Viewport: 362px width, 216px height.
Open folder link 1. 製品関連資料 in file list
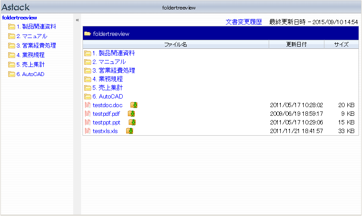(114, 53)
